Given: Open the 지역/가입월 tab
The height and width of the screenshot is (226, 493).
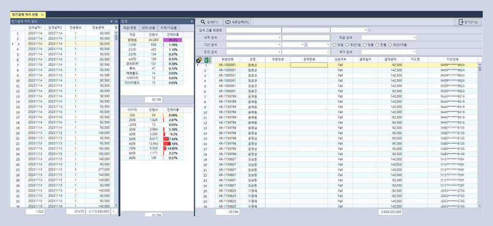Looking at the screenshot, I should pos(169,27).
